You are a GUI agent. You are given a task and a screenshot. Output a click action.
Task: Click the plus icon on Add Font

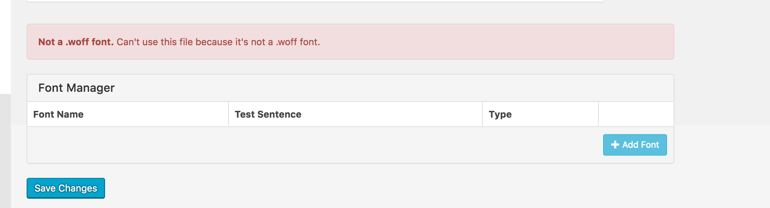(x=615, y=145)
